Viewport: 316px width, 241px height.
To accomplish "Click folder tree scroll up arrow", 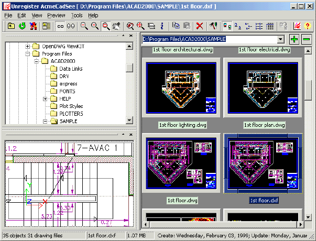I will point(129,46).
